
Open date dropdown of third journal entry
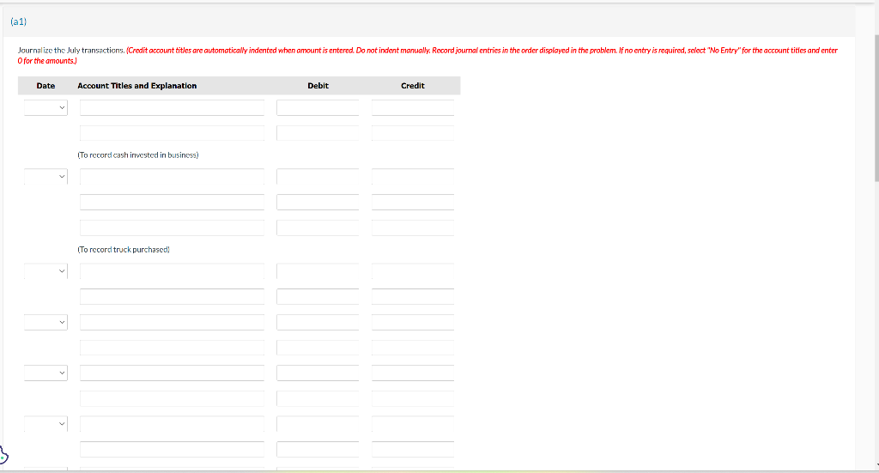click(45, 271)
